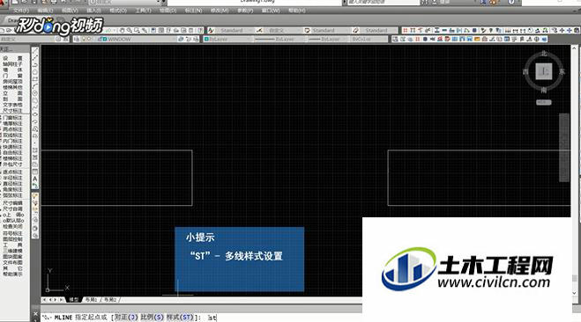Close the command line panel
The width and height of the screenshot is (581, 322).
(35, 313)
